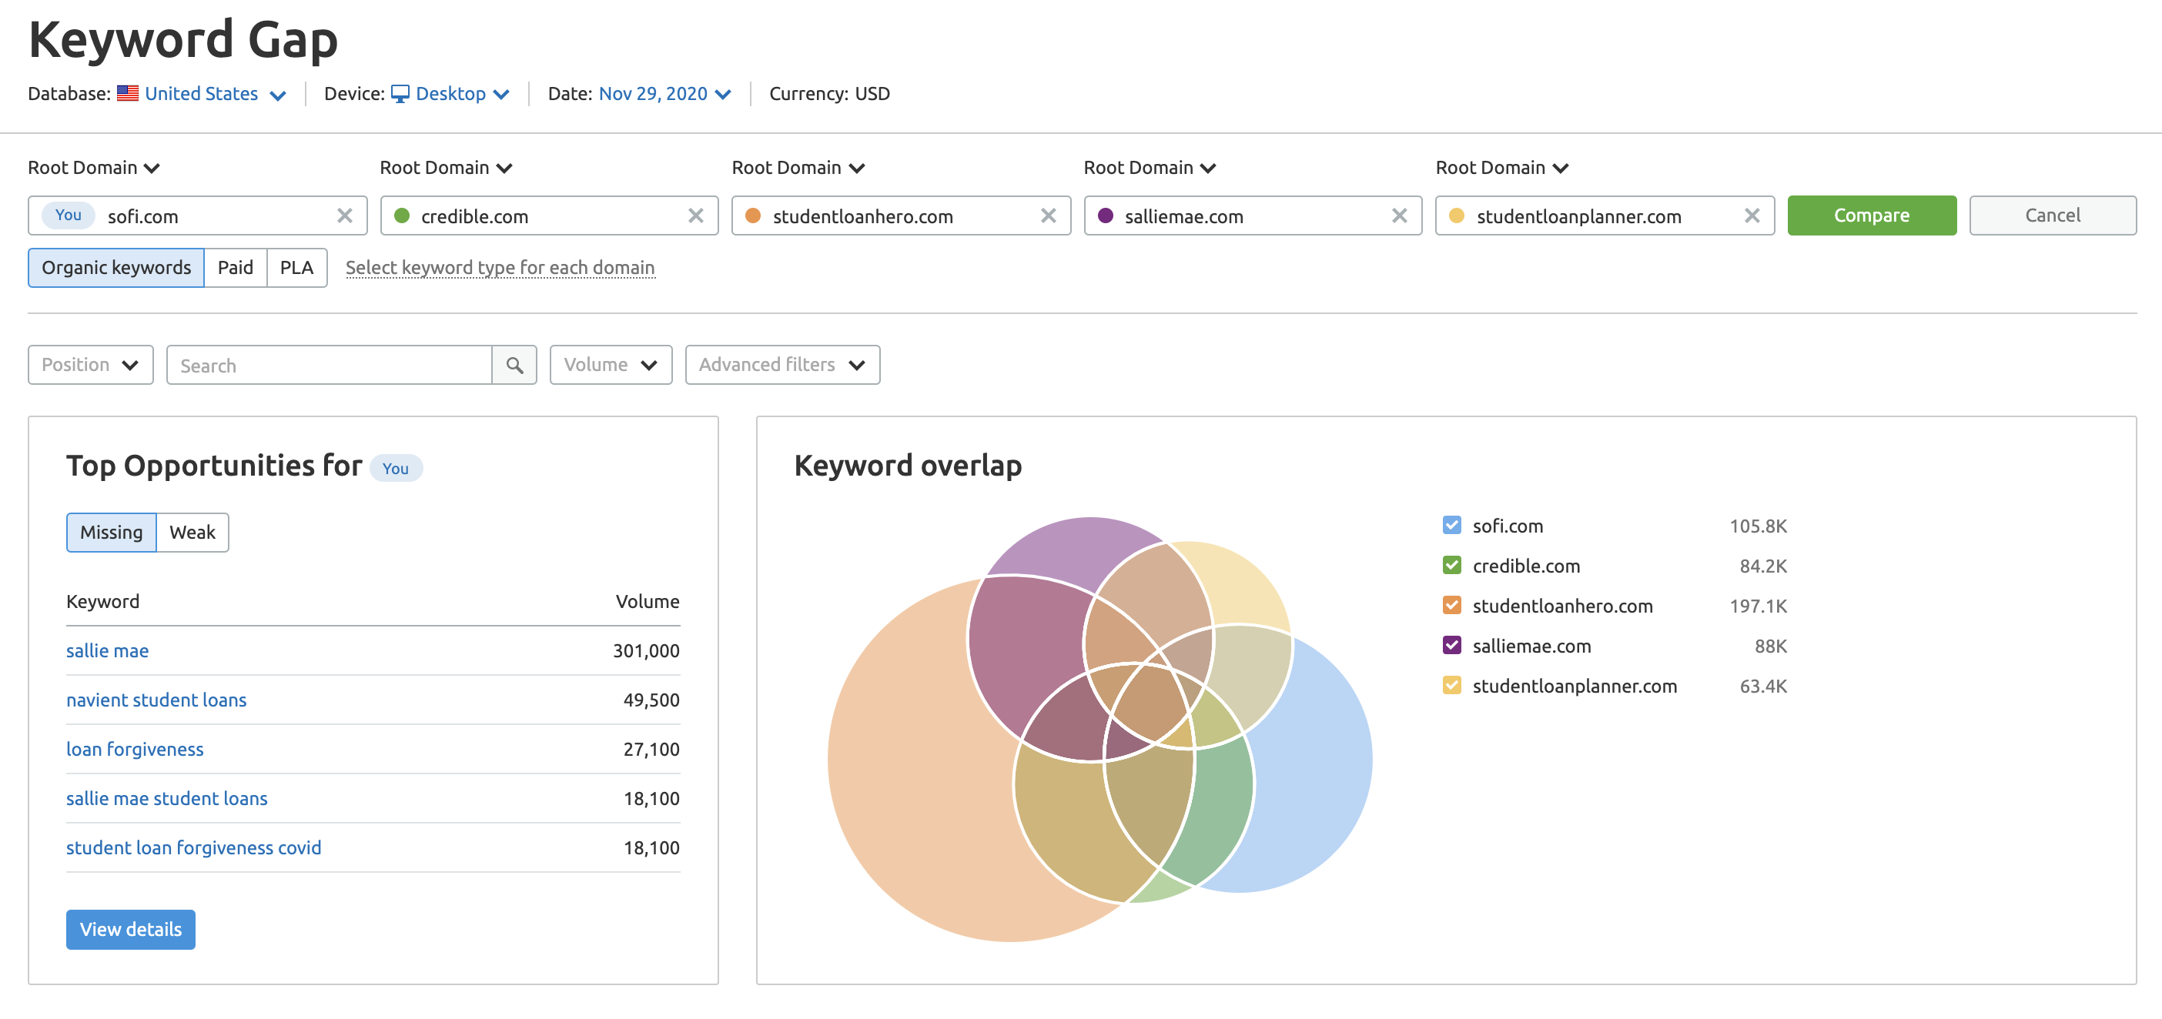Uncheck credible.com in overlap legend

(x=1452, y=565)
